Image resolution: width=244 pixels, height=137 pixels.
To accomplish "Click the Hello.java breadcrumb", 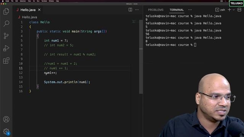I will pos(29,17).
